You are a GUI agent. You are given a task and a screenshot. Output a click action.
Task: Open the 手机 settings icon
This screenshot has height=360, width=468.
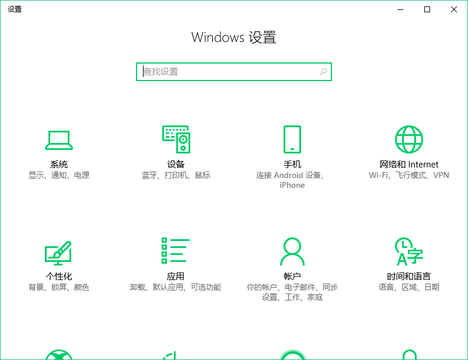(292, 139)
